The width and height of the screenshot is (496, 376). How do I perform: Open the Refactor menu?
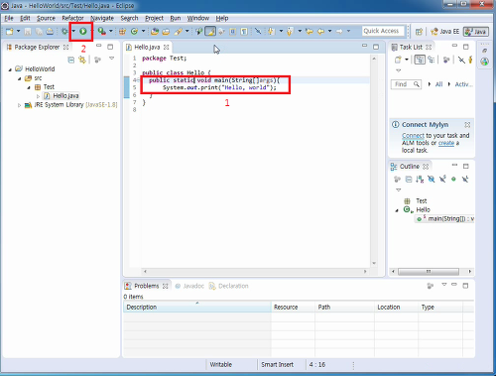pos(72,18)
